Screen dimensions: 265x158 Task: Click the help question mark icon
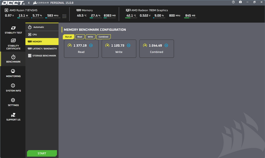[x=233, y=2]
